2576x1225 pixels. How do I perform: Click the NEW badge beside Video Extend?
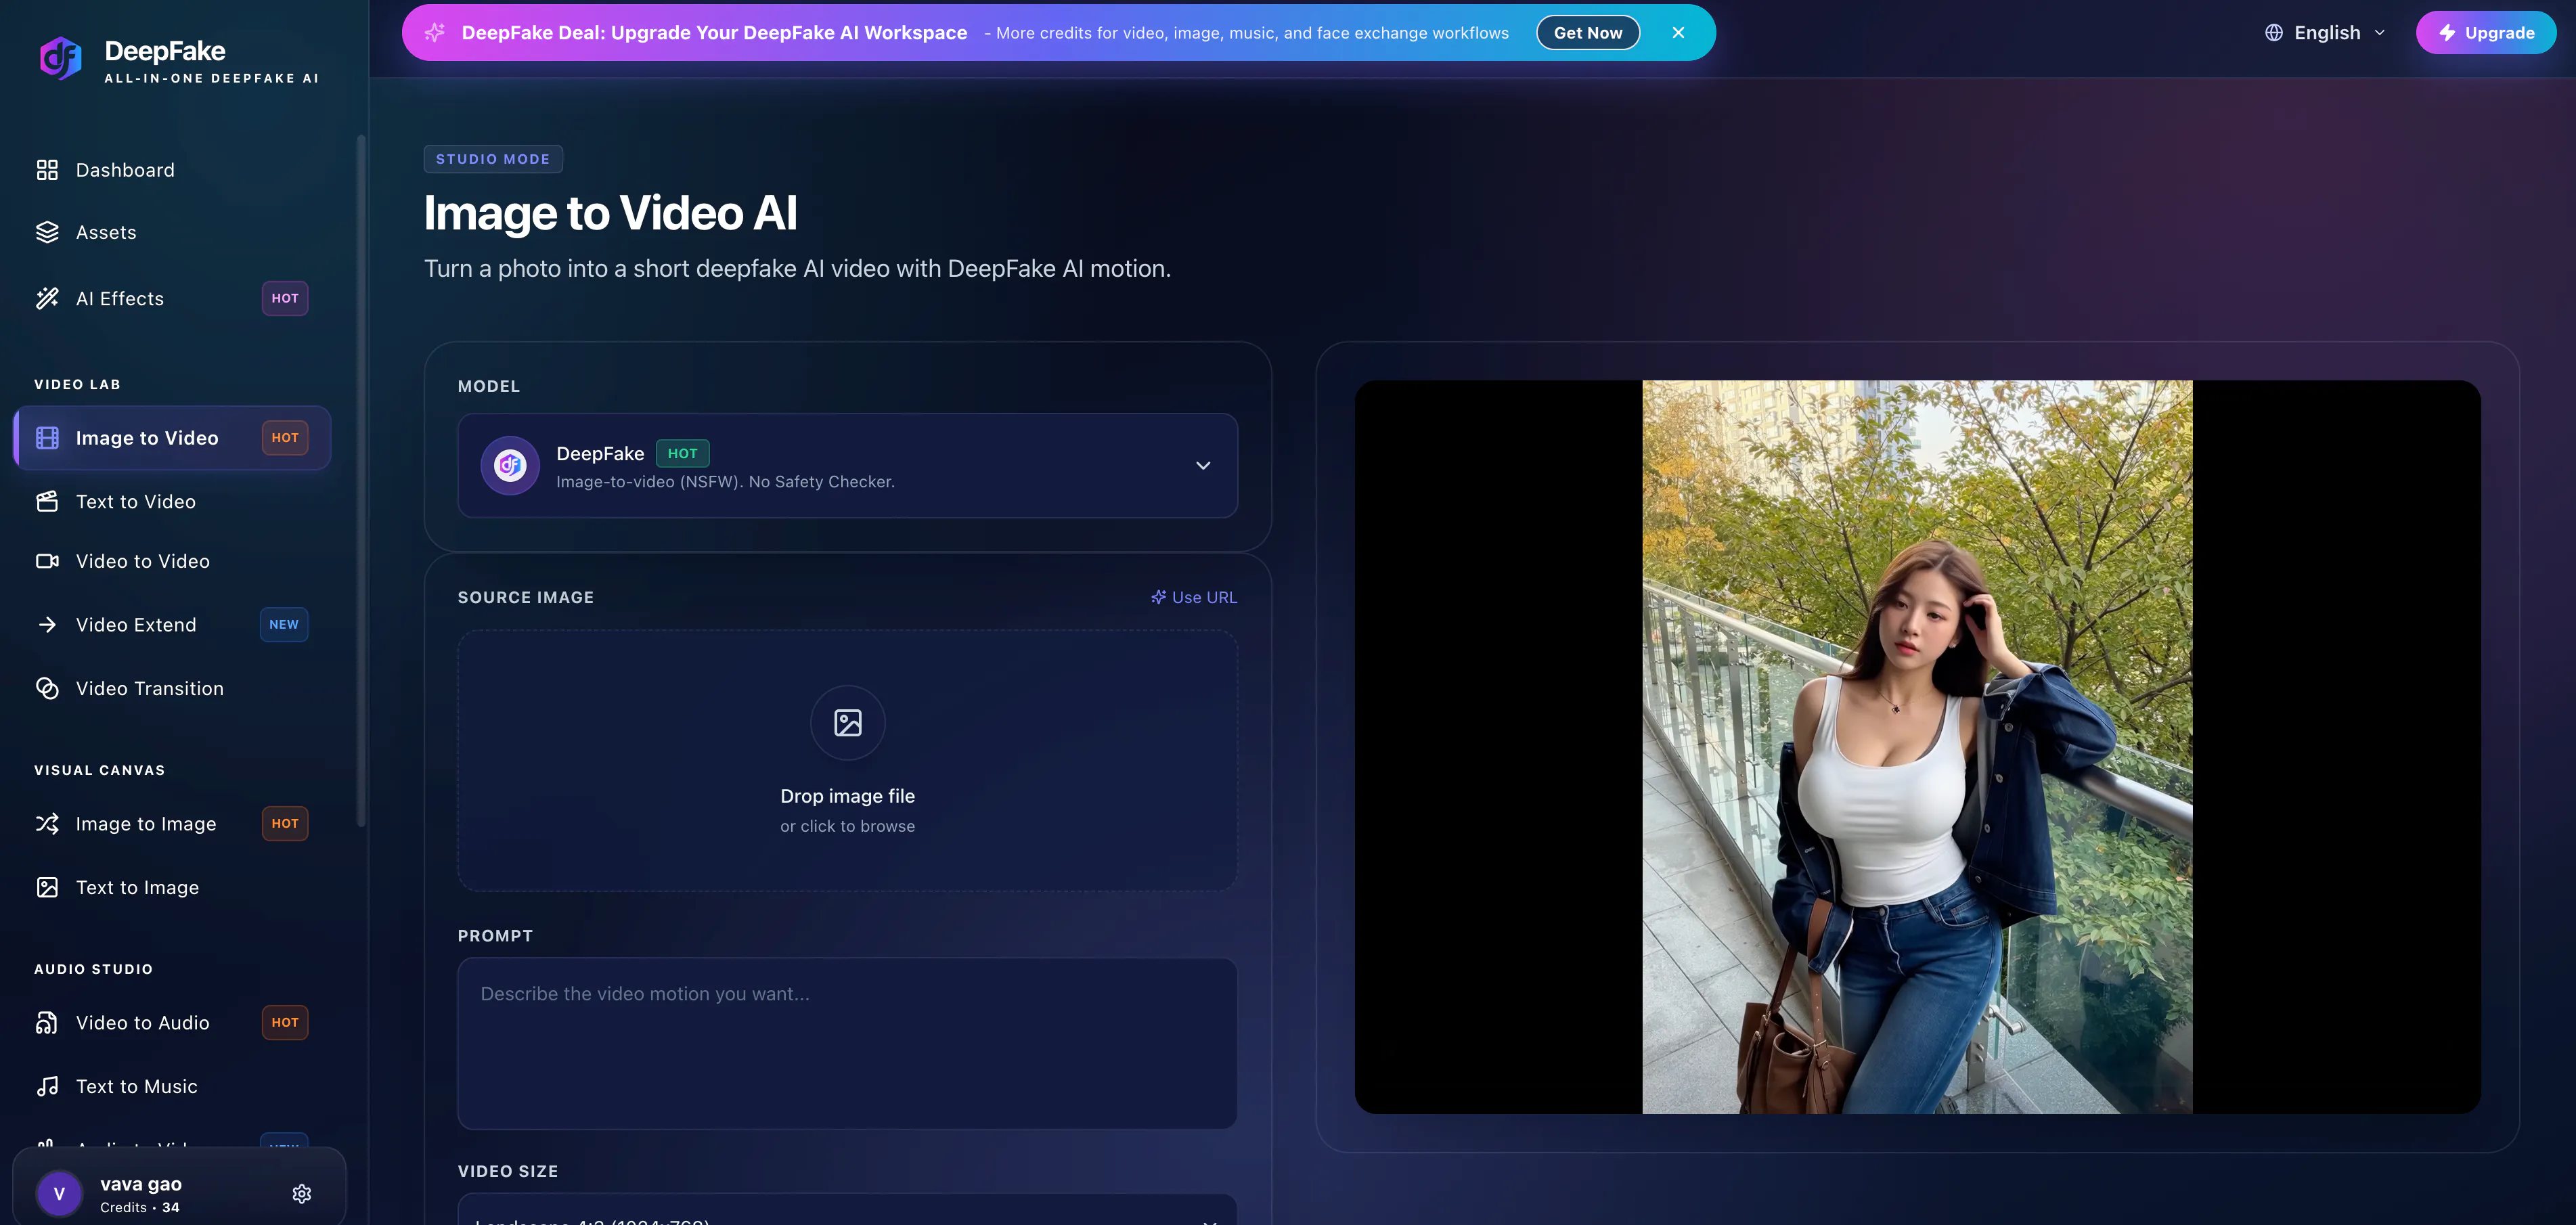tap(284, 625)
